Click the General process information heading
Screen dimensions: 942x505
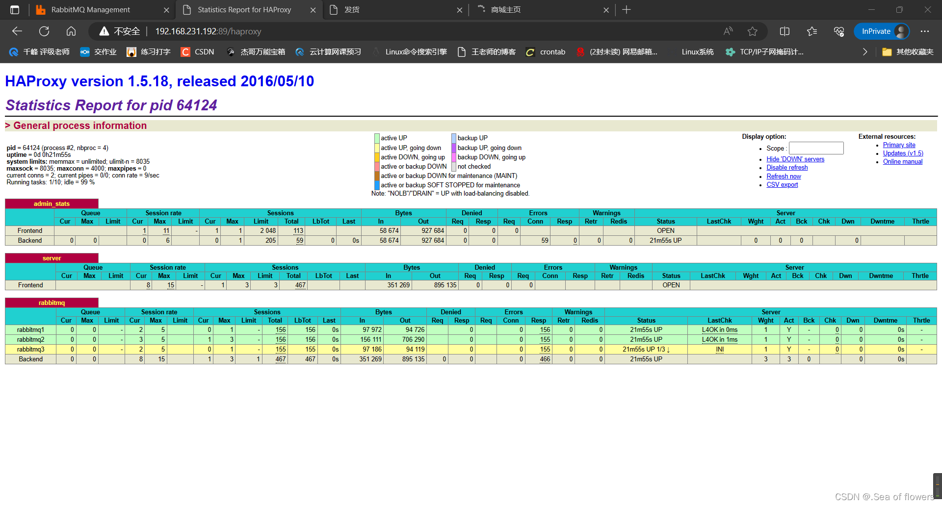point(80,126)
